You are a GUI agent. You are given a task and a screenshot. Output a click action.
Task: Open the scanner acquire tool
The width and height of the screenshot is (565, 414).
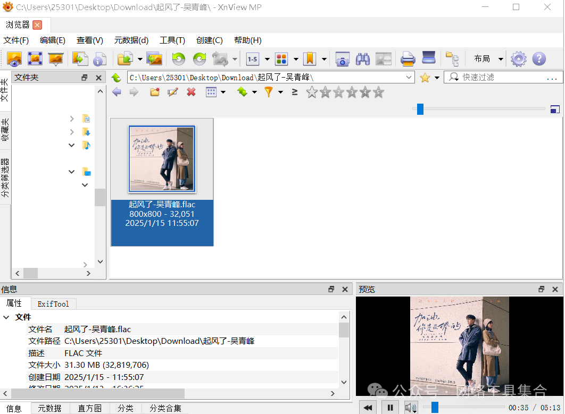click(x=428, y=58)
